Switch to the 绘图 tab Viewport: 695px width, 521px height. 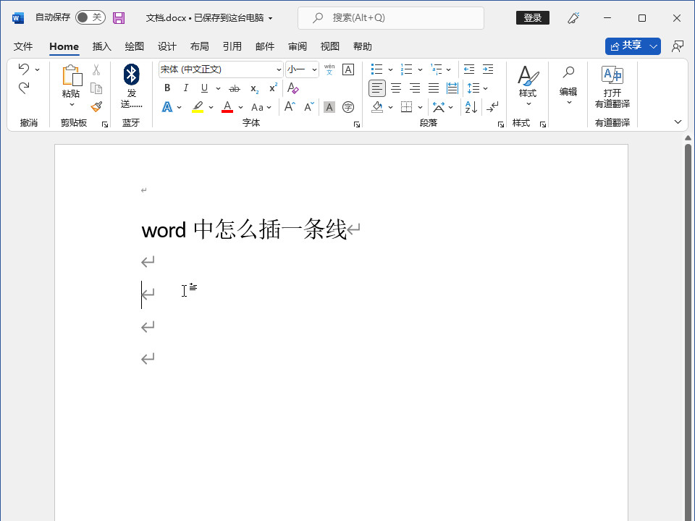135,46
